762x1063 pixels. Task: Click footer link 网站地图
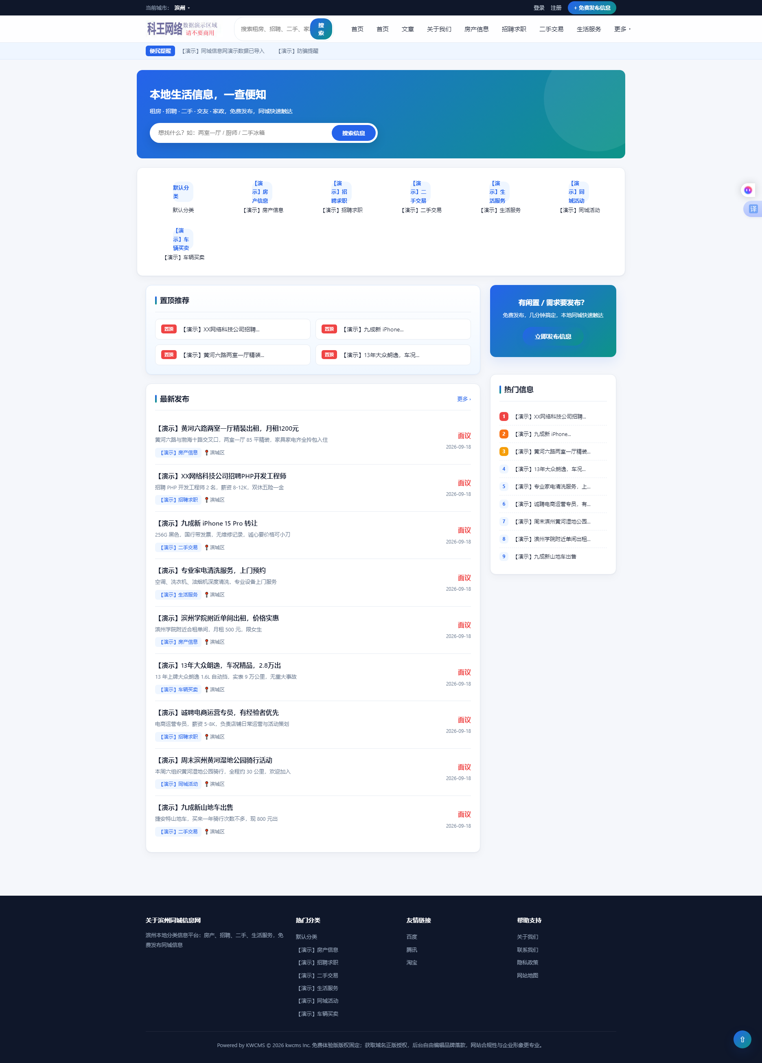tap(527, 975)
